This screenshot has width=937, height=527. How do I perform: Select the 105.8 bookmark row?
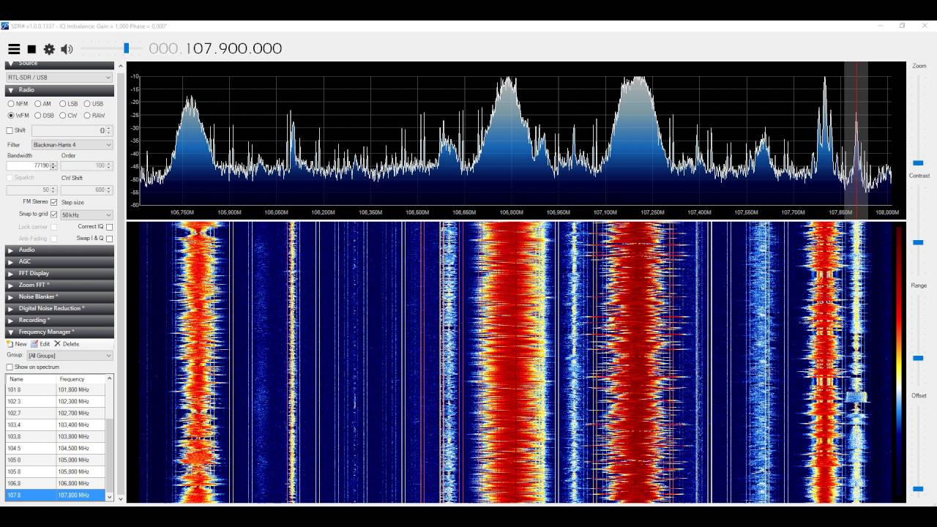[x=55, y=472]
